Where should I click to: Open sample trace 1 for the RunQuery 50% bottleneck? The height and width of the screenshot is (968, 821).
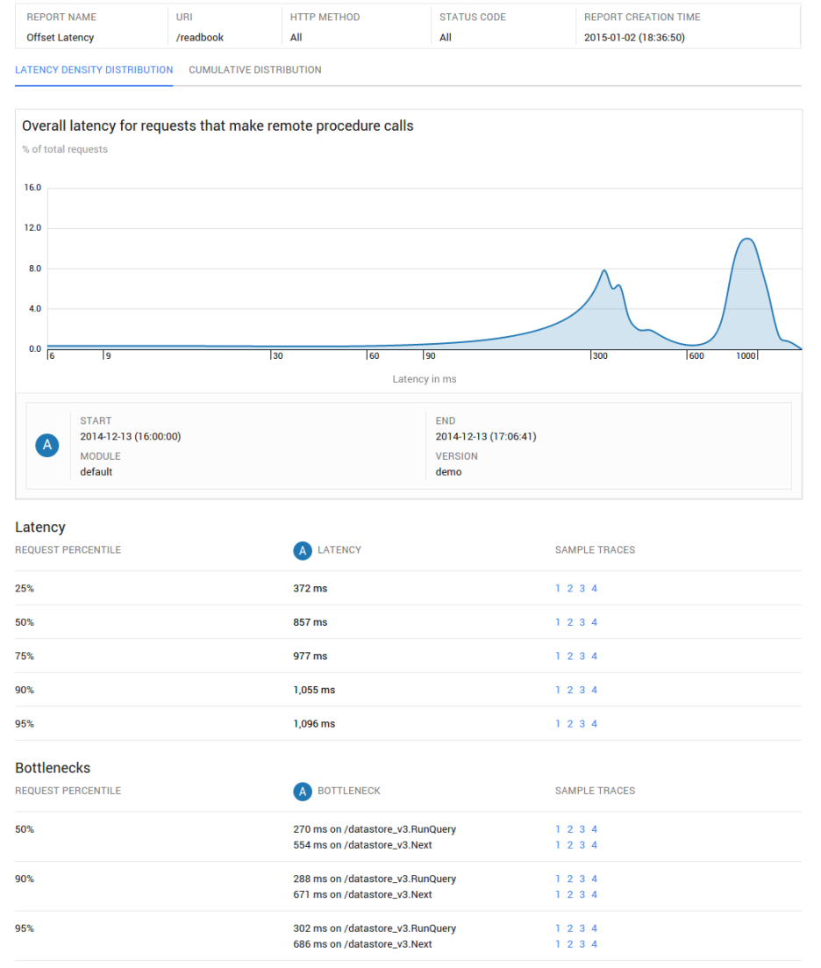tap(558, 828)
